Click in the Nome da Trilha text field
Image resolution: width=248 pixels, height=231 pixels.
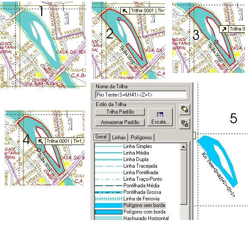(141, 95)
